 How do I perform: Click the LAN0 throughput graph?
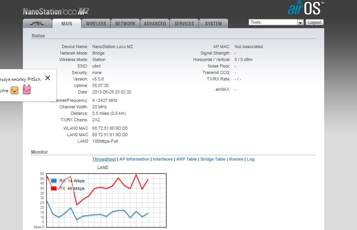(x=106, y=200)
